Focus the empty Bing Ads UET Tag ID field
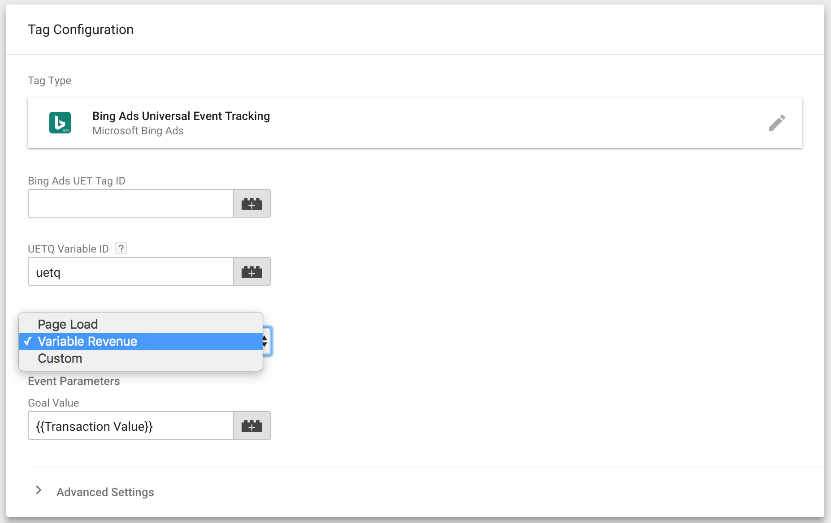This screenshot has height=523, width=831. [x=130, y=204]
